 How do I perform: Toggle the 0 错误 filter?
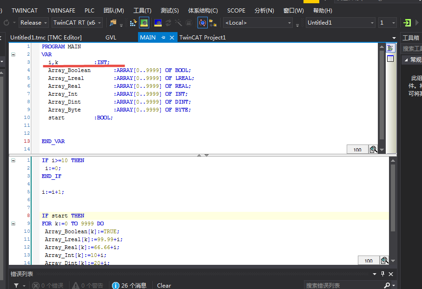[48, 285]
